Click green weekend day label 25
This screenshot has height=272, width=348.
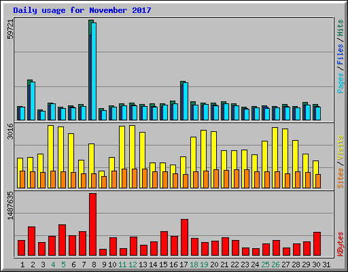pyautogui.click(x=265, y=265)
